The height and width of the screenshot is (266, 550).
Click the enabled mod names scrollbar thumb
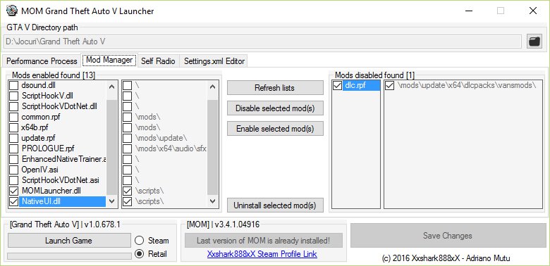tap(112, 147)
